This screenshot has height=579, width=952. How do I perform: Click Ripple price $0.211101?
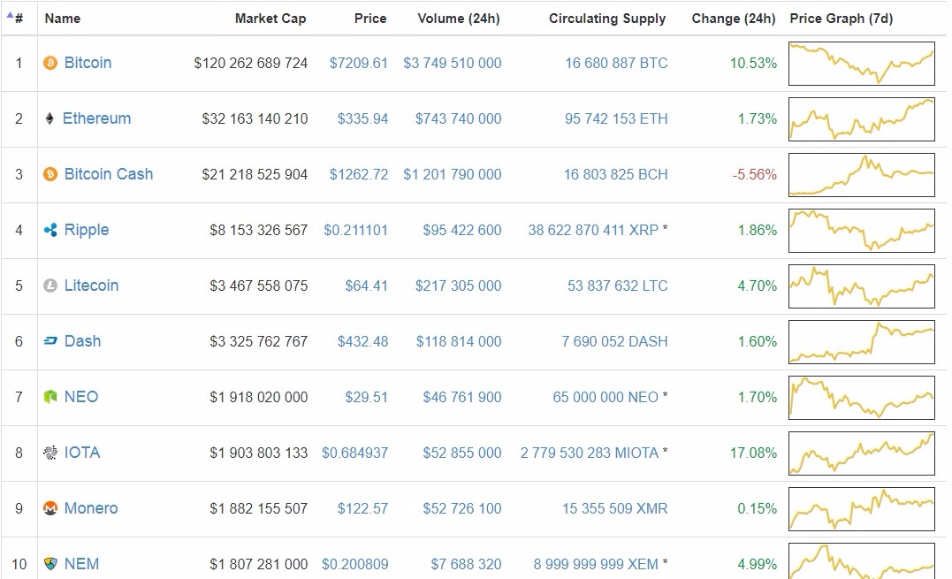(x=355, y=230)
